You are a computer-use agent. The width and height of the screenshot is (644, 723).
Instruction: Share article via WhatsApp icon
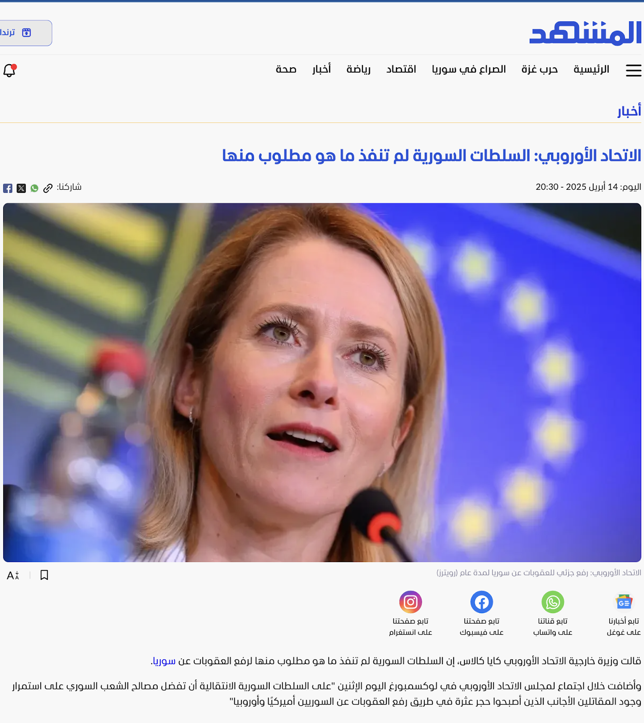tap(34, 188)
